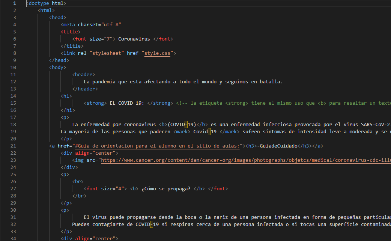
Task: Click the closing </p> tag on line 33
Action: coord(66,232)
